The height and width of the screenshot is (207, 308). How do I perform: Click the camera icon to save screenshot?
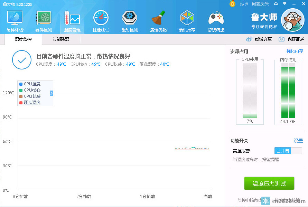click(282, 39)
